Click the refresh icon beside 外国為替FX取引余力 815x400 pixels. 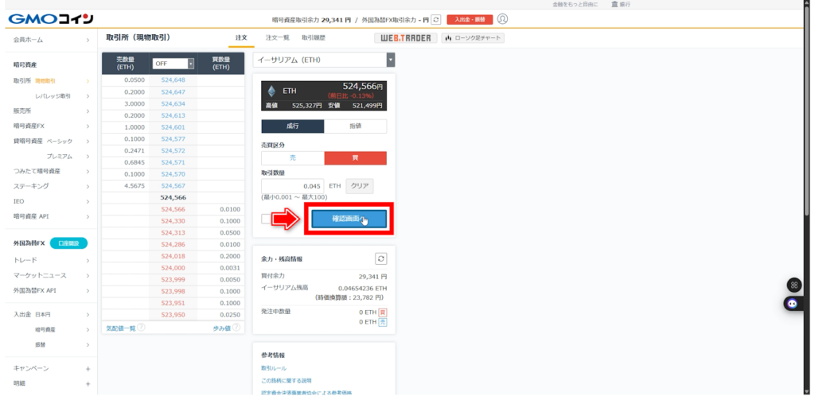pos(435,19)
